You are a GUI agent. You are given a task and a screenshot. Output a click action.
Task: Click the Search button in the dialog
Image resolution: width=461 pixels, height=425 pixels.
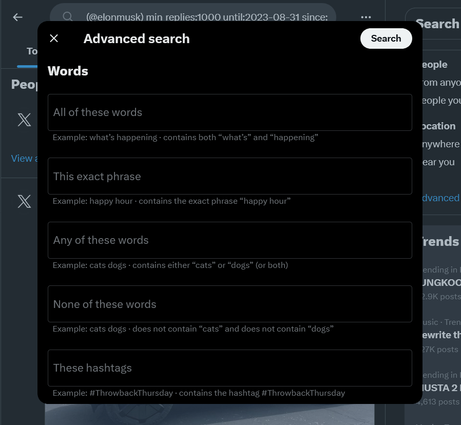(x=386, y=38)
